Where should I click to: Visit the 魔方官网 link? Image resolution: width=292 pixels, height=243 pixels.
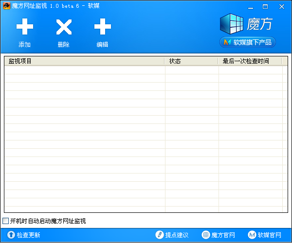tap(223, 235)
